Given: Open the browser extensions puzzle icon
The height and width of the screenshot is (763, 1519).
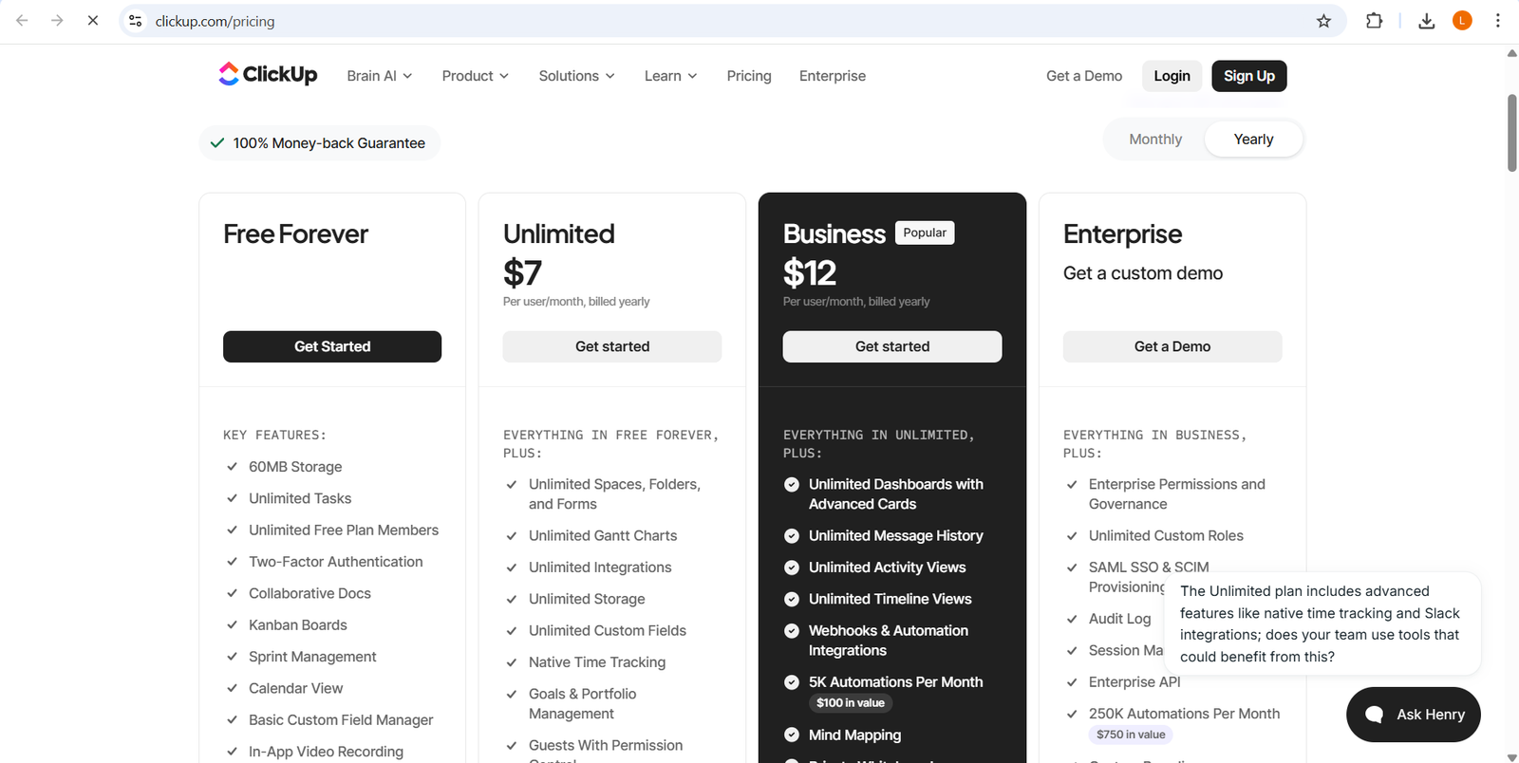Looking at the screenshot, I should click(x=1374, y=21).
